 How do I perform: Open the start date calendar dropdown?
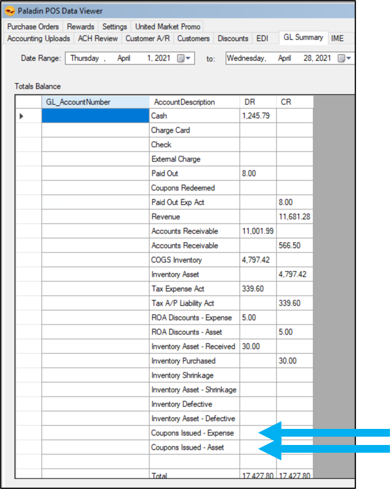pyautogui.click(x=184, y=58)
